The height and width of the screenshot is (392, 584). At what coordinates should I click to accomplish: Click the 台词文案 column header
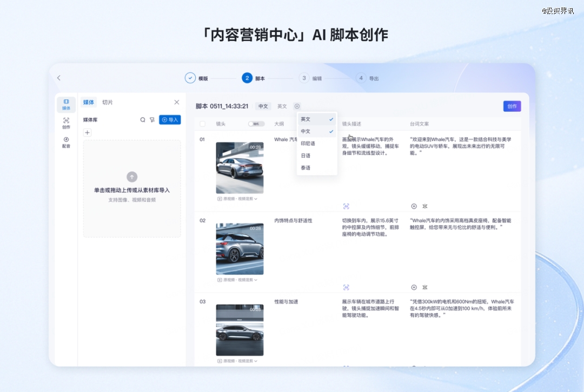point(420,124)
